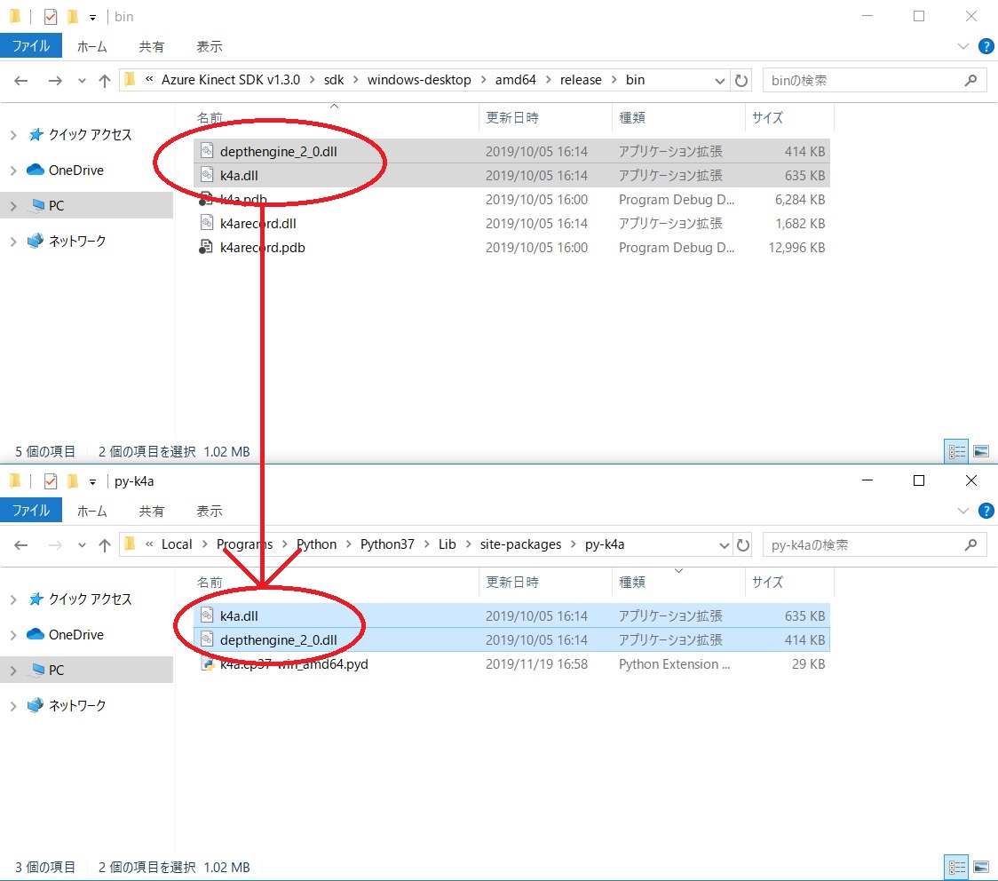
Task: Click ファイル tab in py-k4a window
Action: click(31, 510)
